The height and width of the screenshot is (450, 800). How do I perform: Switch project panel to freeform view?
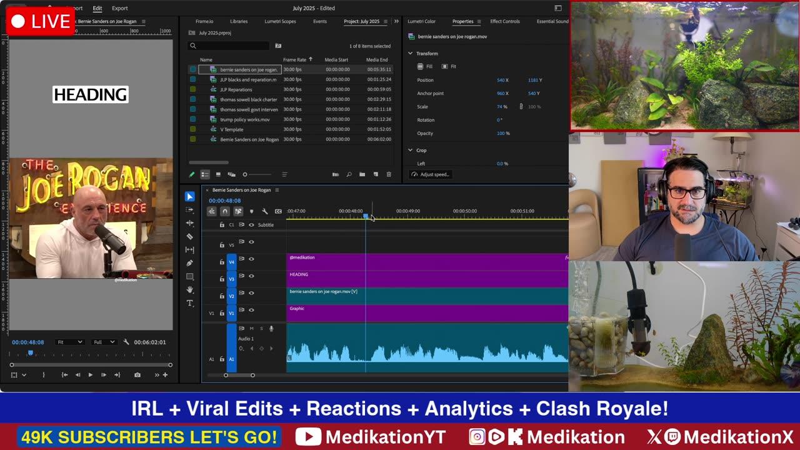(x=231, y=174)
